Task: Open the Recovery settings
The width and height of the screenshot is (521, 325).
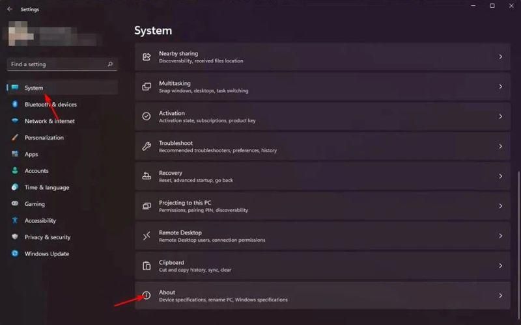Action: point(322,176)
